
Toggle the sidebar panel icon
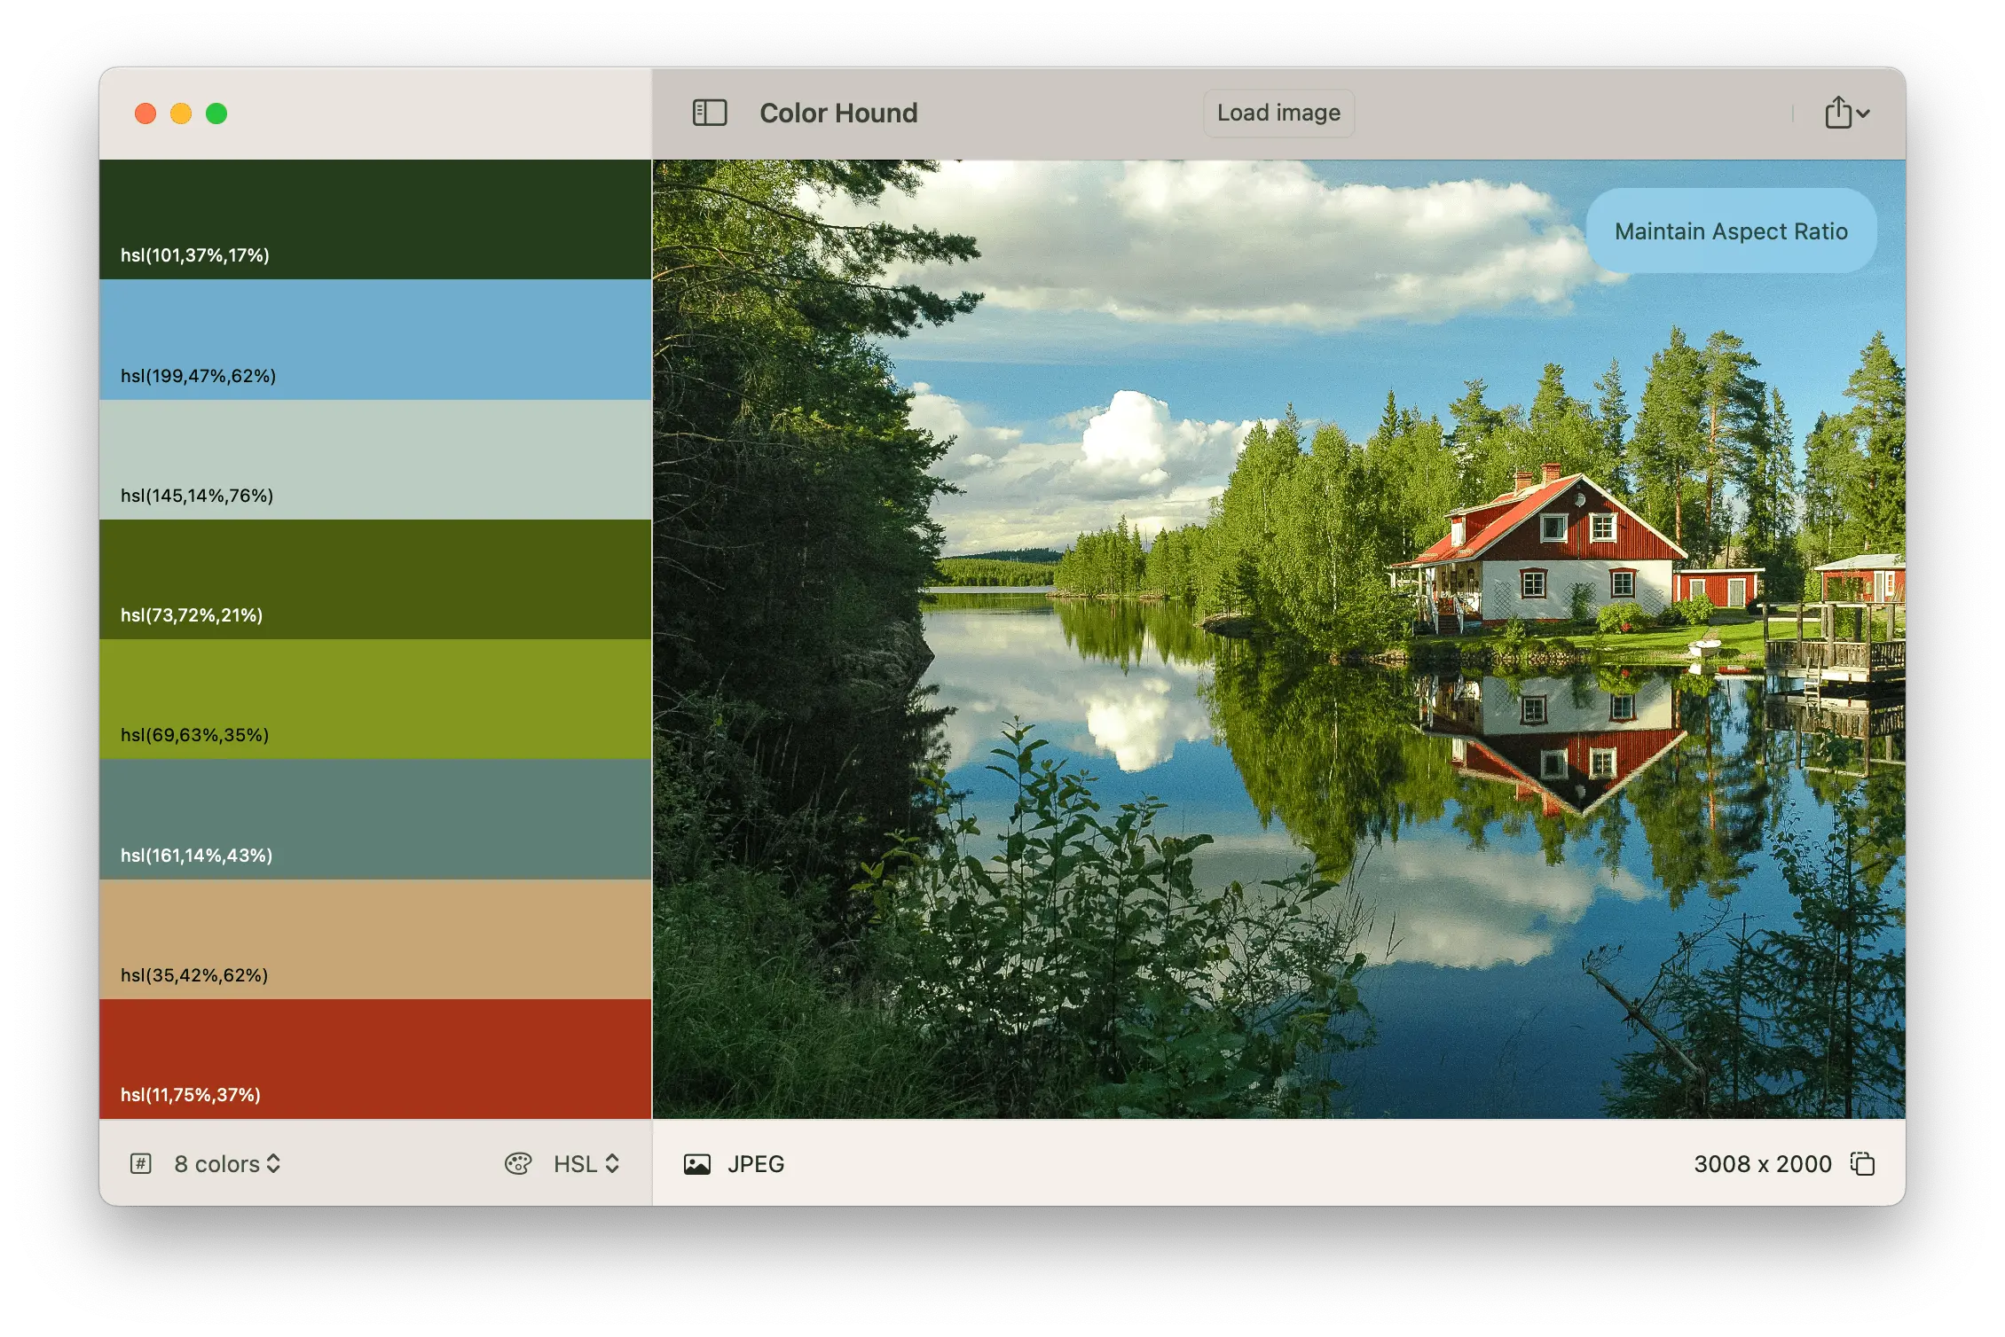click(709, 113)
